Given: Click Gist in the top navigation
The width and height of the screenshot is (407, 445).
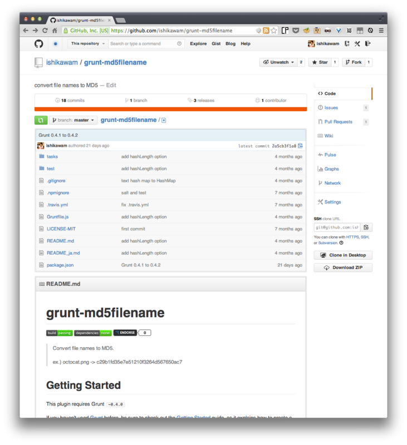Looking at the screenshot, I should pyautogui.click(x=216, y=44).
